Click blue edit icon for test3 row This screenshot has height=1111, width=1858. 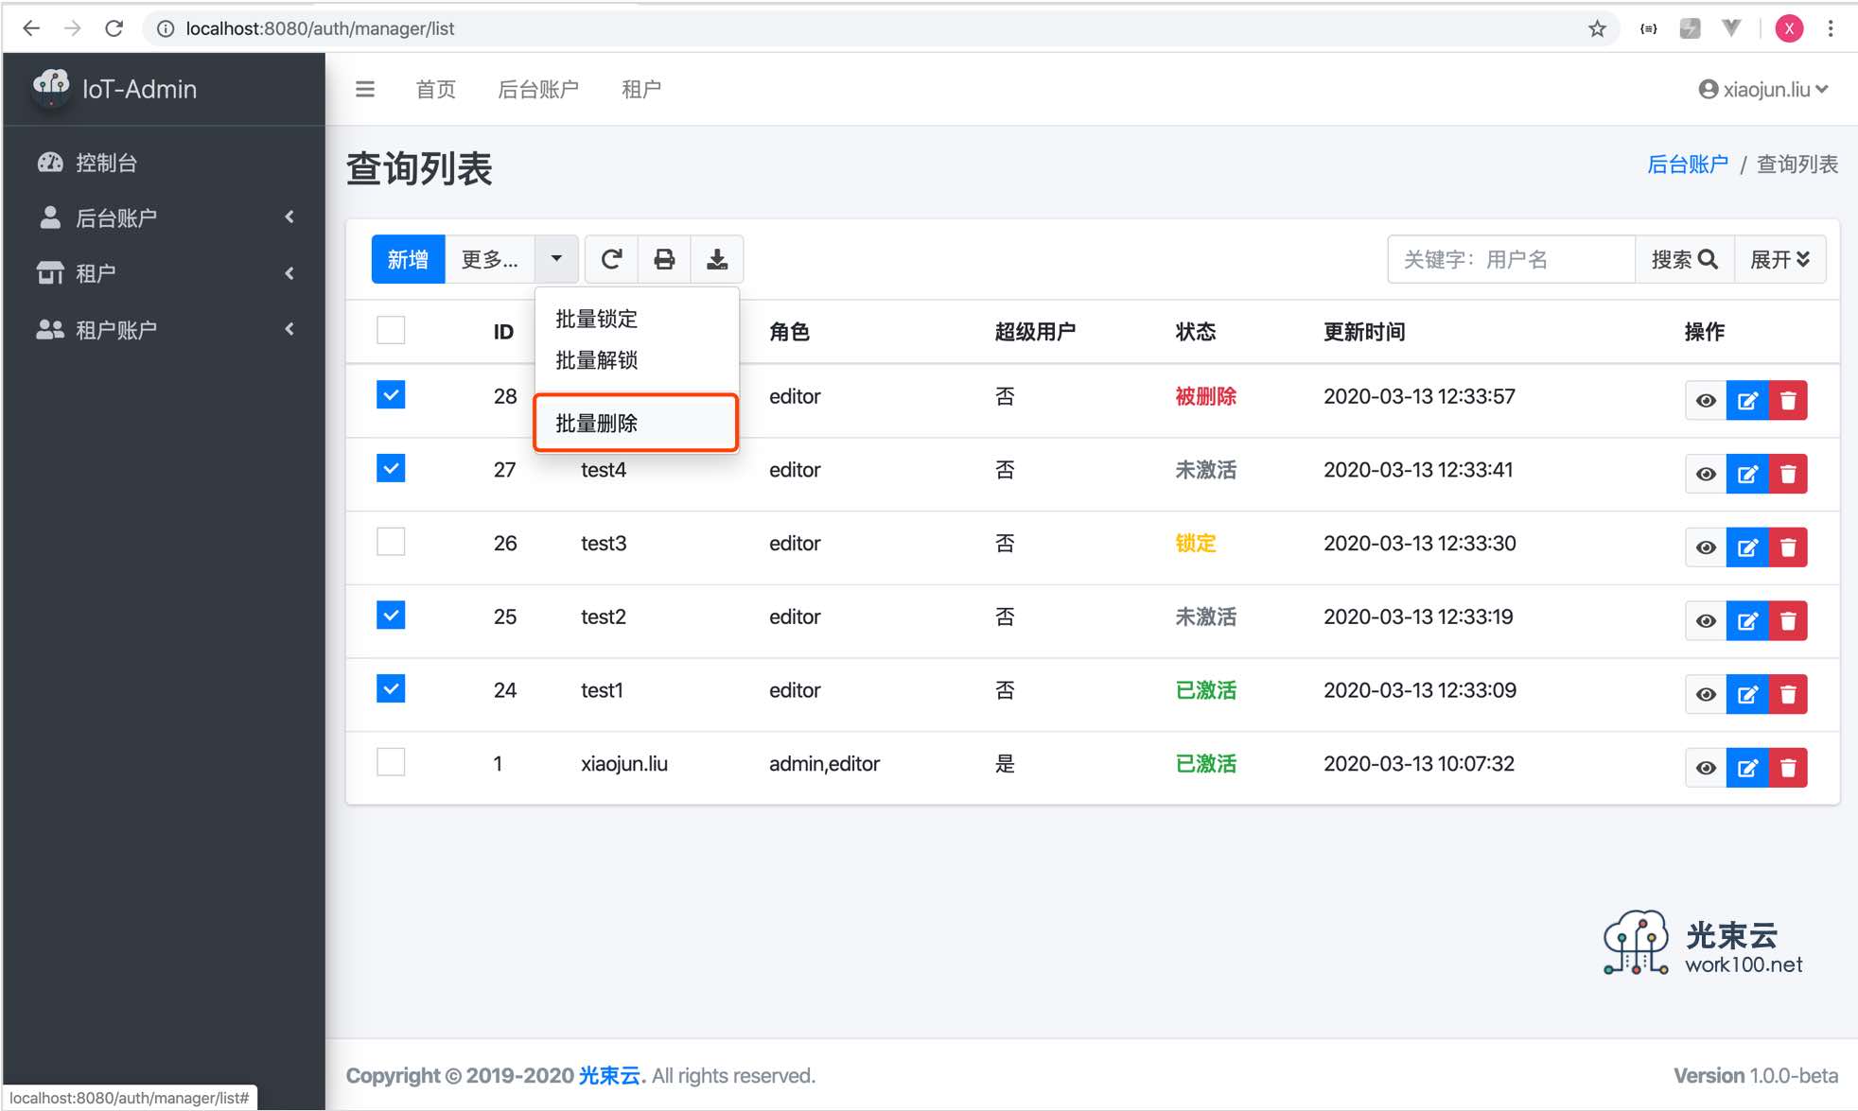1746,547
